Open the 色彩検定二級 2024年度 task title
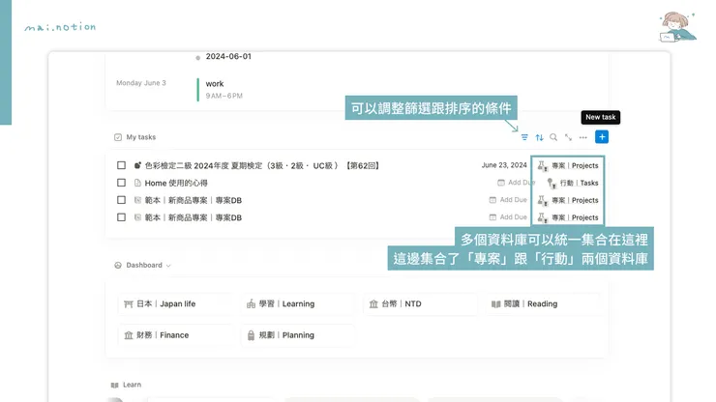Screen dimensions: 716x402 click(x=261, y=165)
